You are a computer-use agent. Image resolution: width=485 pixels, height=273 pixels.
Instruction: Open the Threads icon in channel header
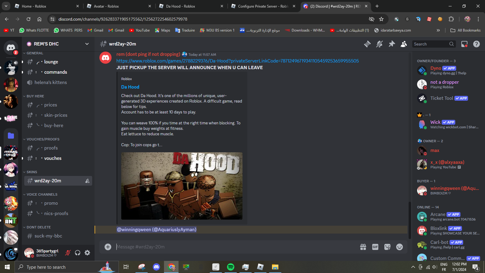pos(367,44)
